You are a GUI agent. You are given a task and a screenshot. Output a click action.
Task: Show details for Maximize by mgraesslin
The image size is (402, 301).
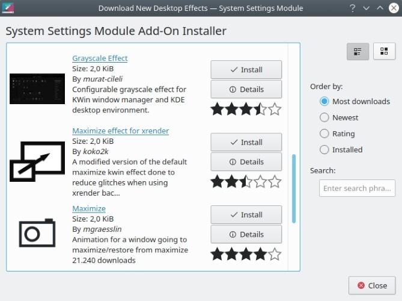pos(246,235)
